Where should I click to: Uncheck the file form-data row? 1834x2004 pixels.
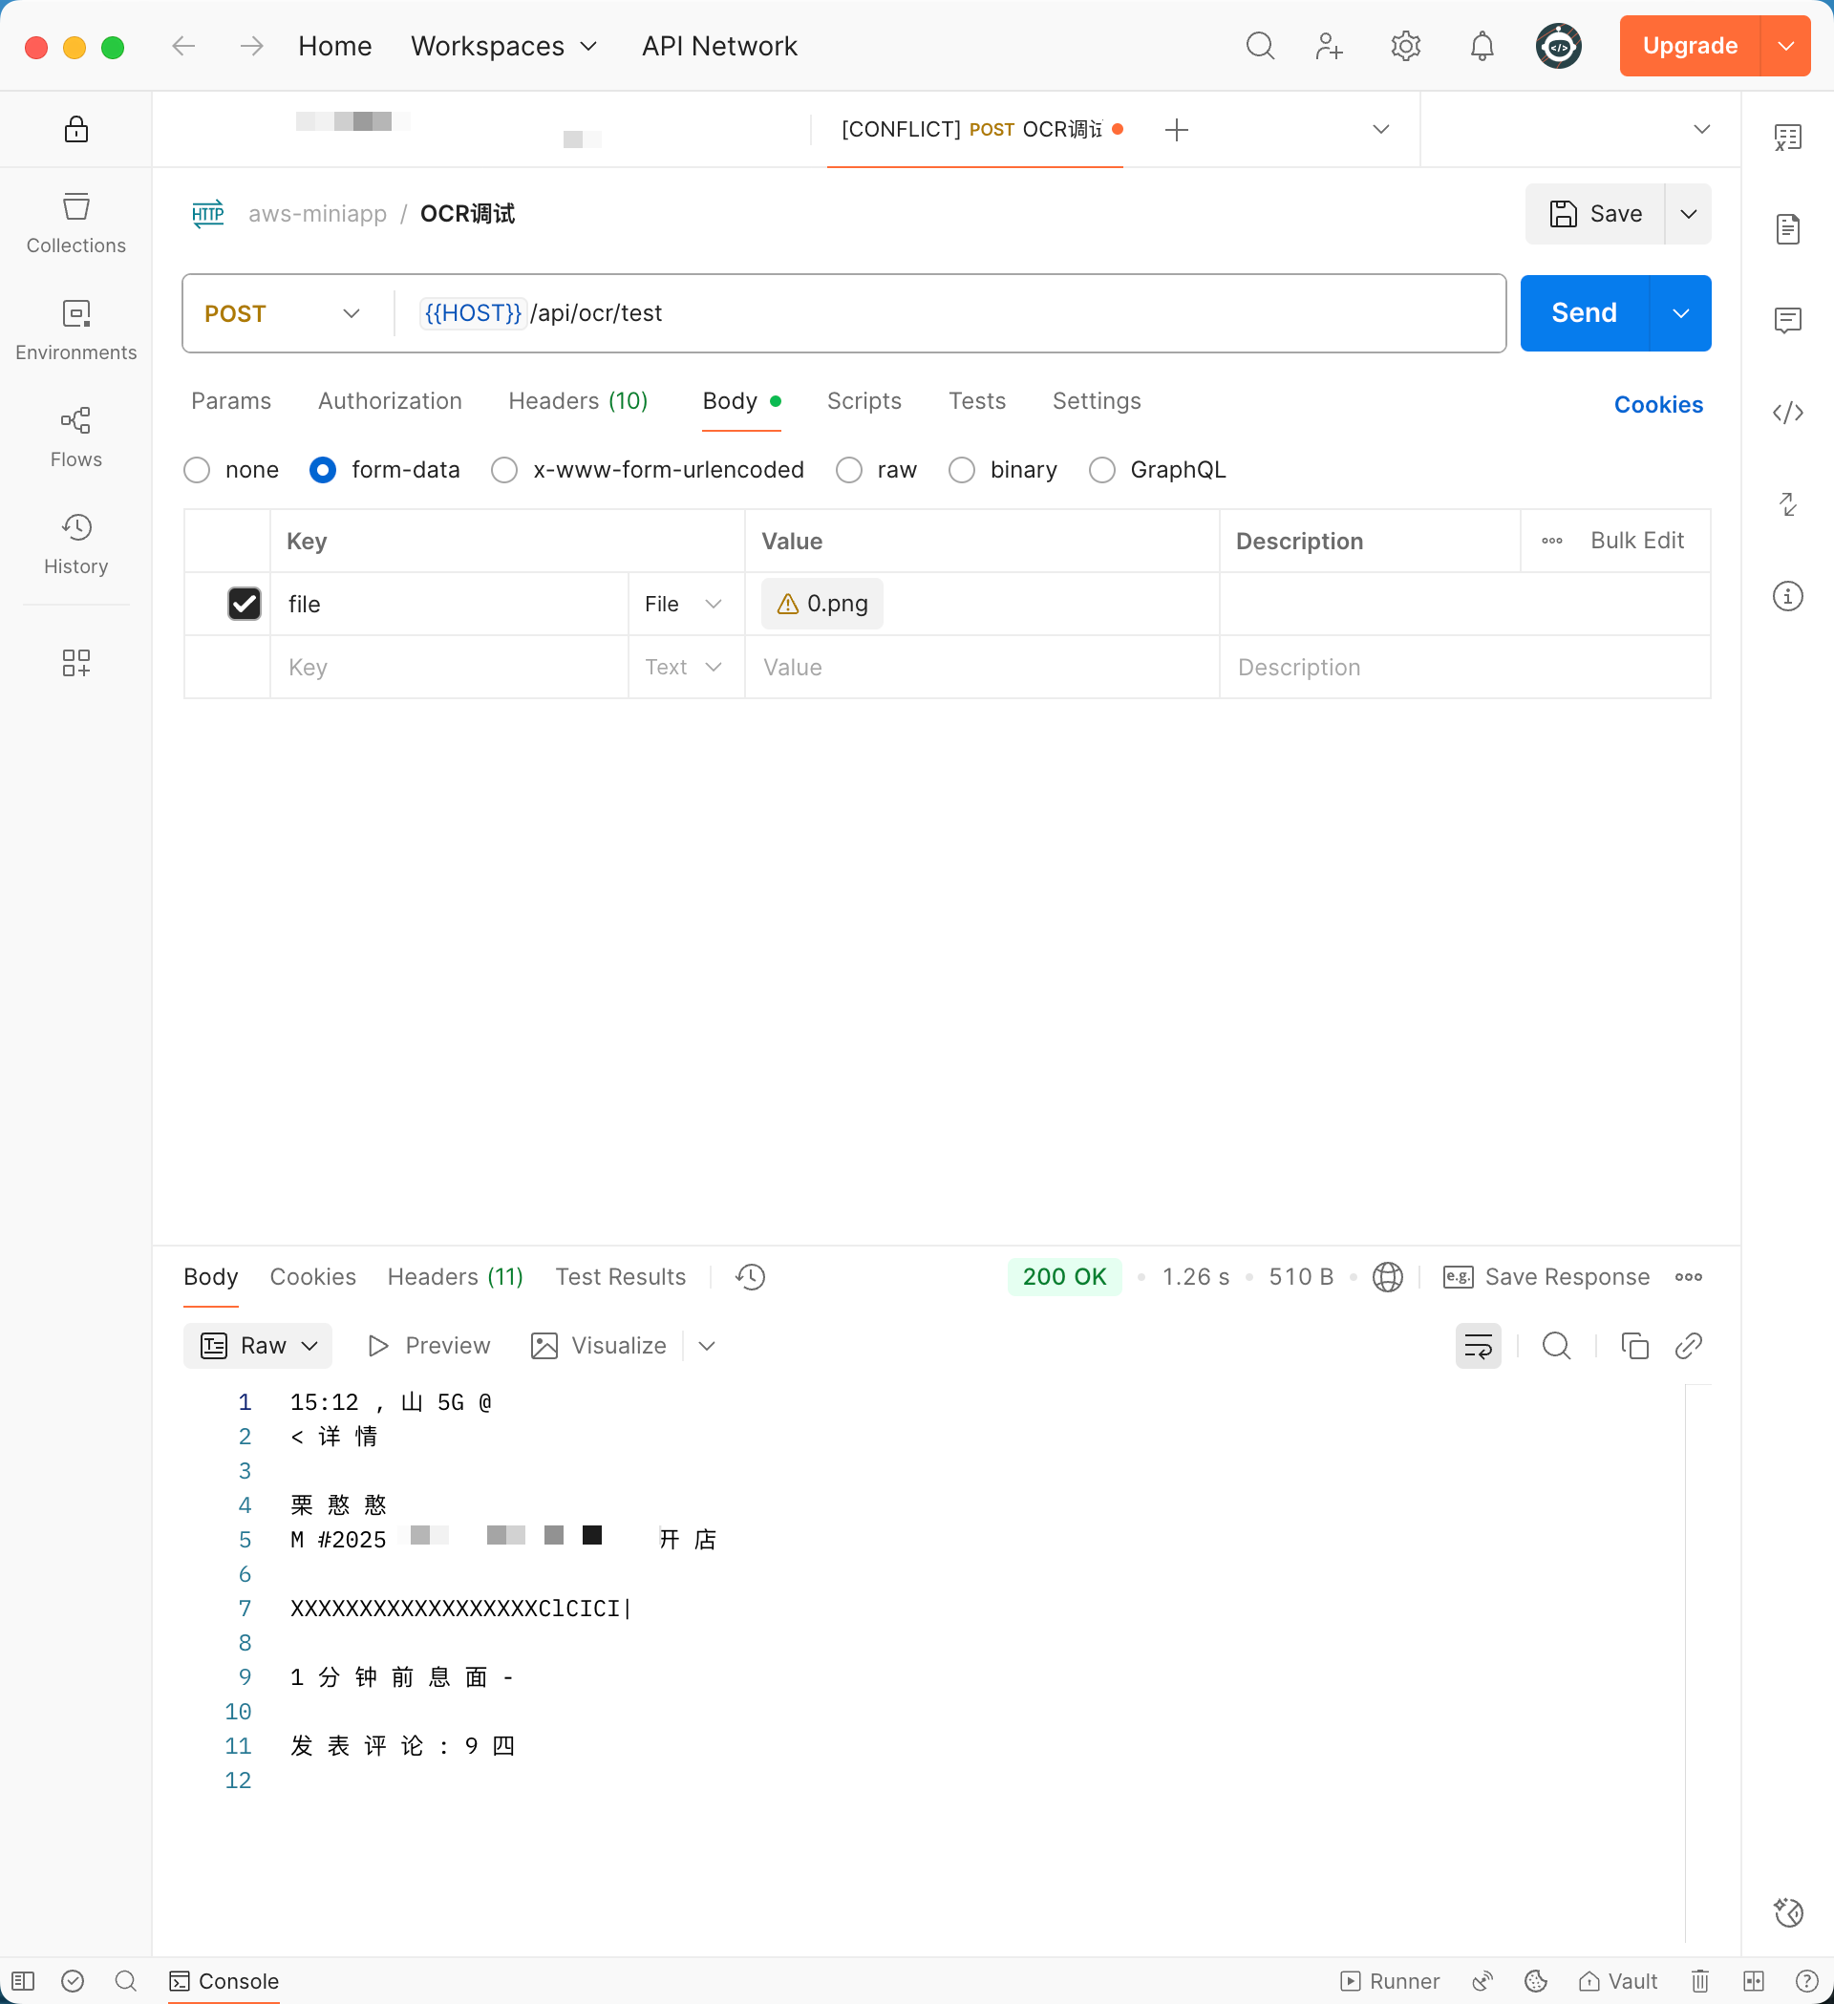(x=244, y=604)
